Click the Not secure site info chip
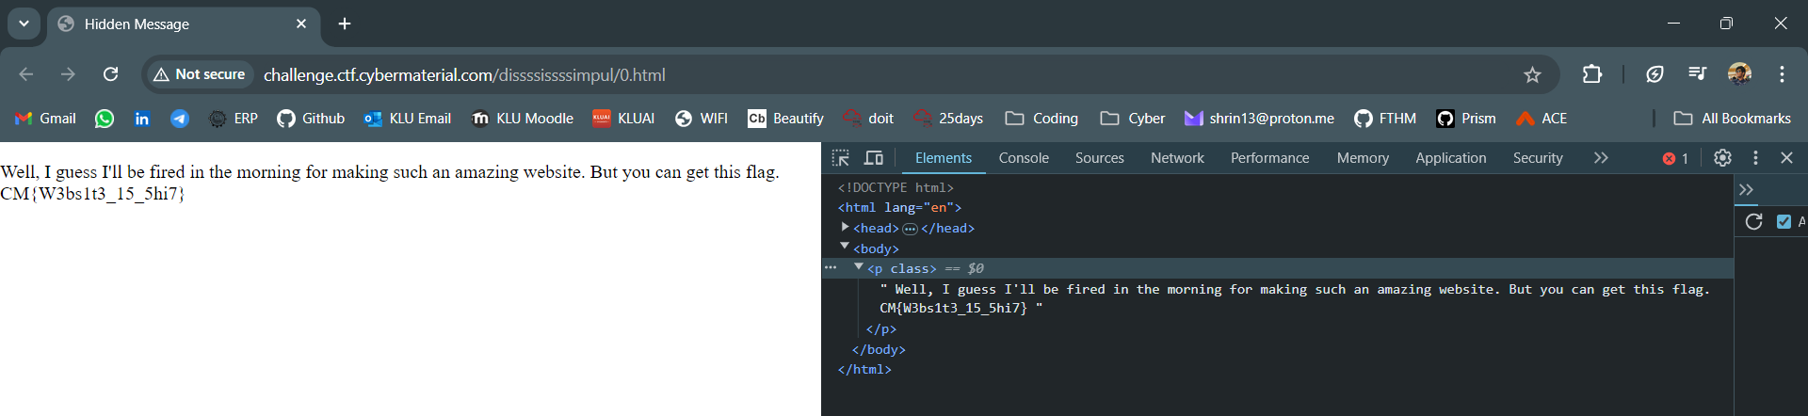 [x=200, y=74]
